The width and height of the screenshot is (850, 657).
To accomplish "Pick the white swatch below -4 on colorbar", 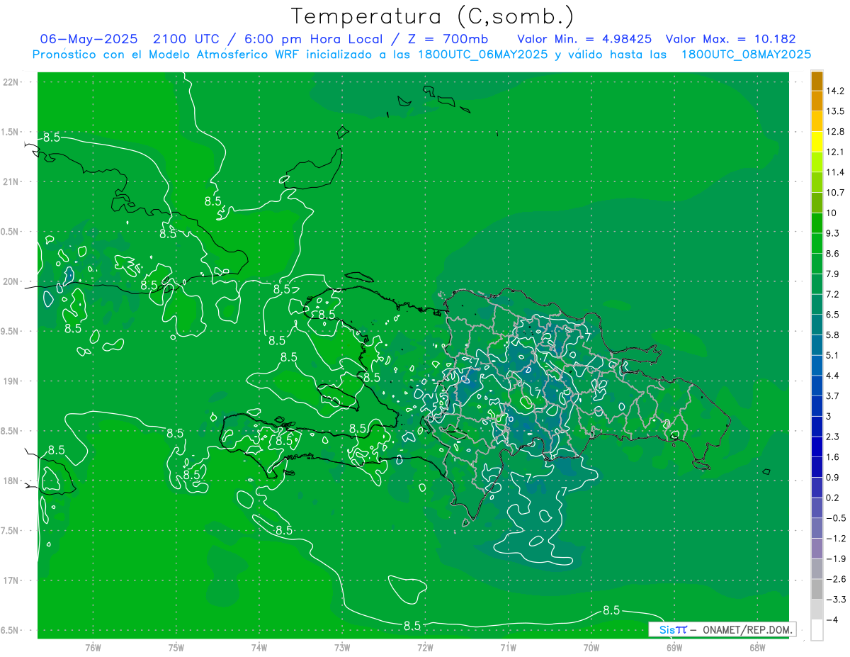I will click(x=817, y=630).
